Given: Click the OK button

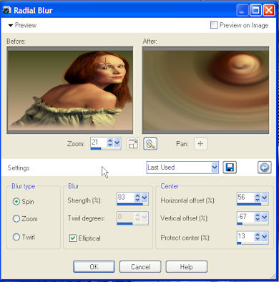Looking at the screenshot, I should coord(94,266).
